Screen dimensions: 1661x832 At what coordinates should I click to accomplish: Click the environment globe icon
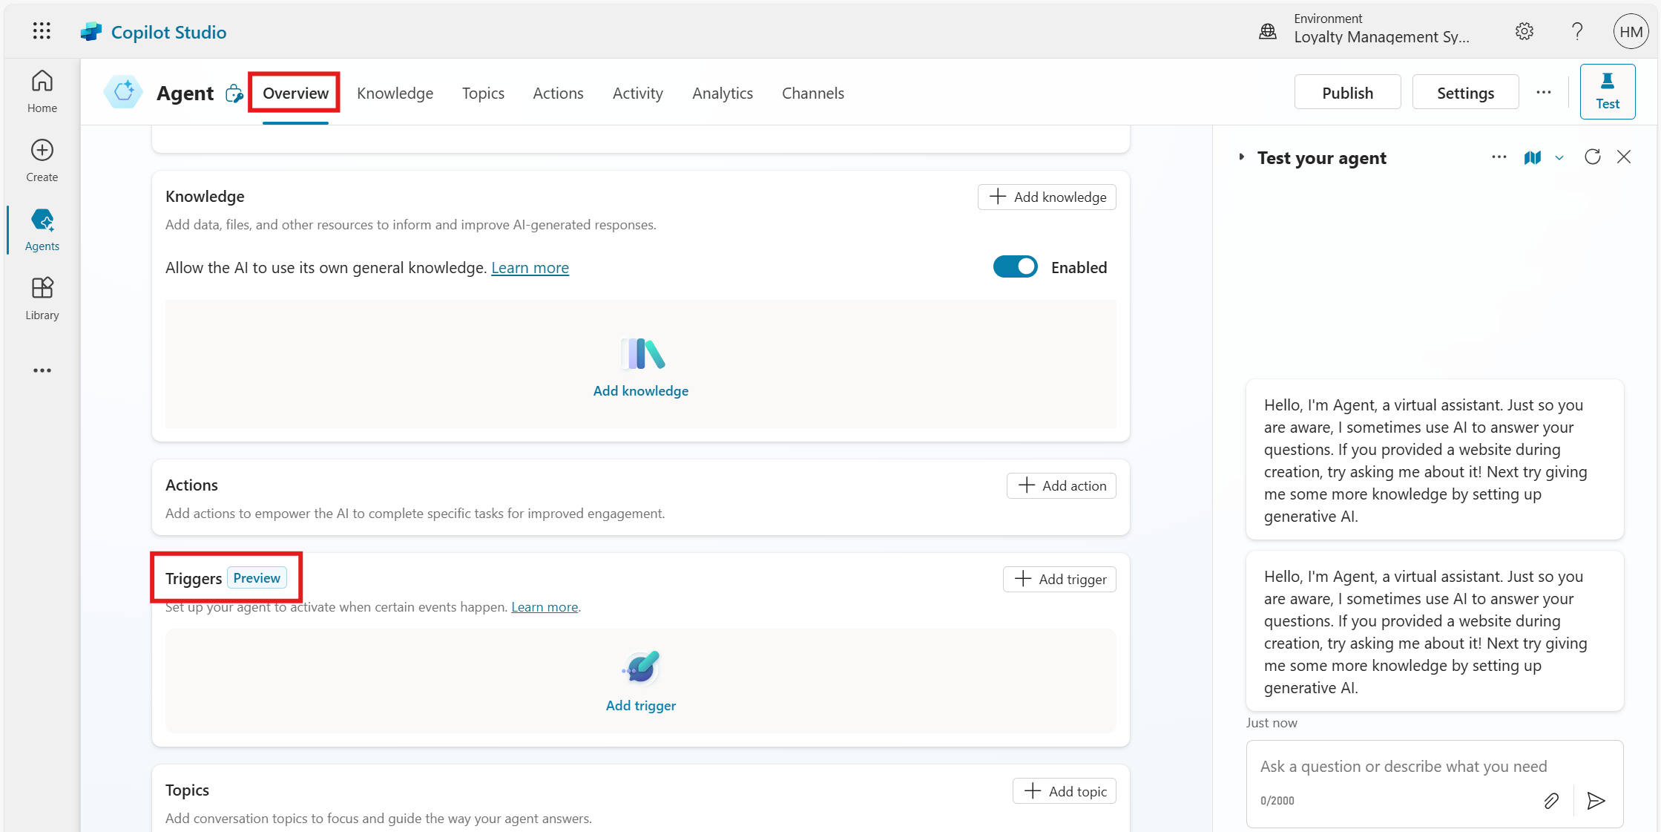1268,31
